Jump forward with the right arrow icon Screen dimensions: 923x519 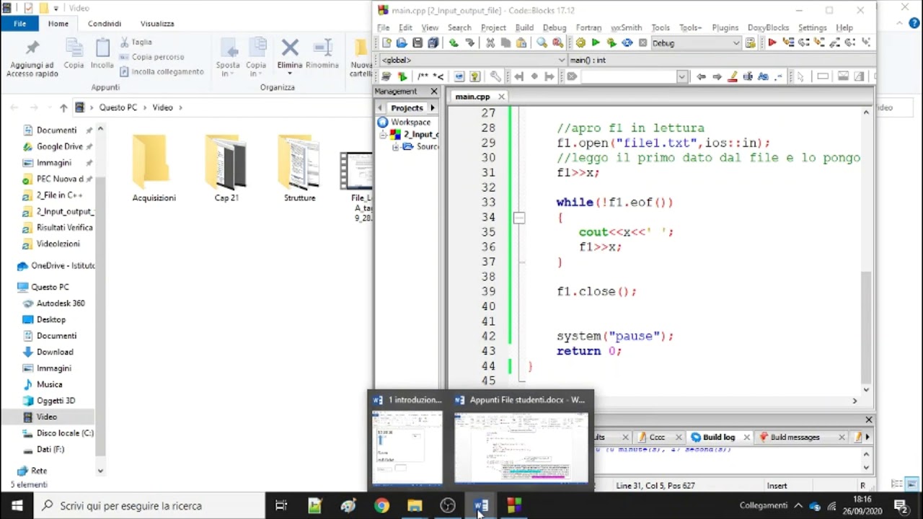coord(717,76)
